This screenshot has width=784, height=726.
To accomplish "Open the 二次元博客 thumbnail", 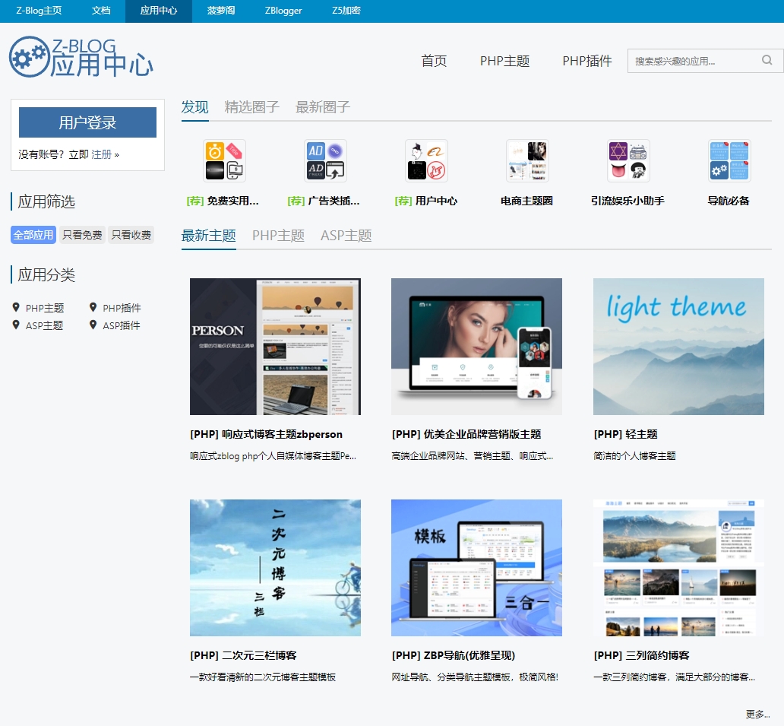I will pos(275,568).
